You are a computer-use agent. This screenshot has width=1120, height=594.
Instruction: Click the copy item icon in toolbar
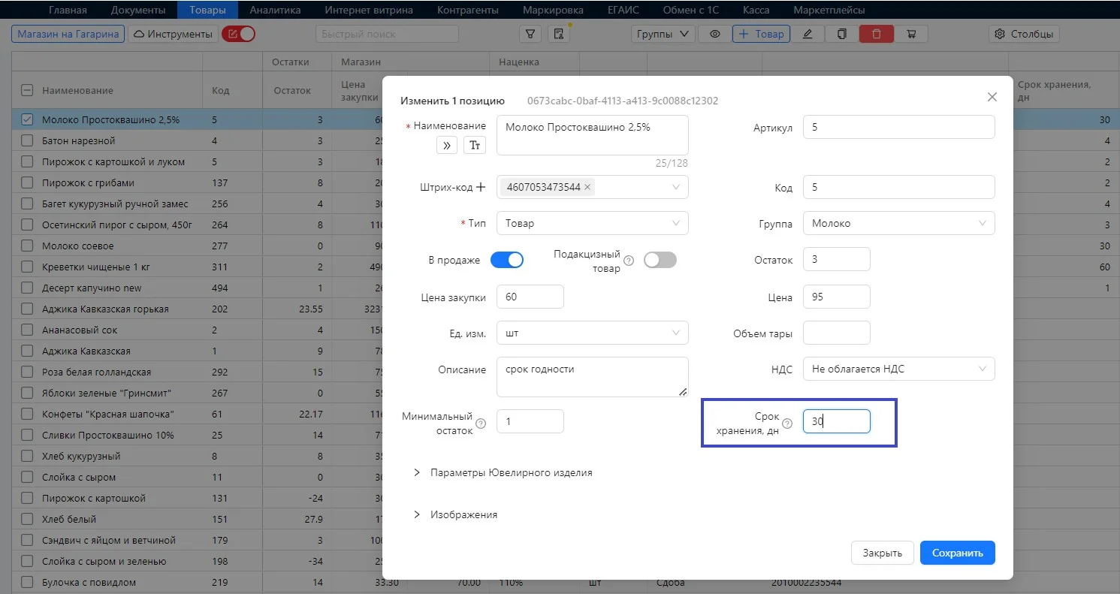click(841, 34)
